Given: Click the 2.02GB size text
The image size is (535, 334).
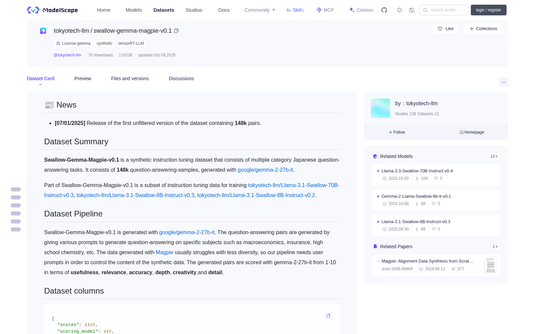Looking at the screenshot, I should click(x=125, y=55).
